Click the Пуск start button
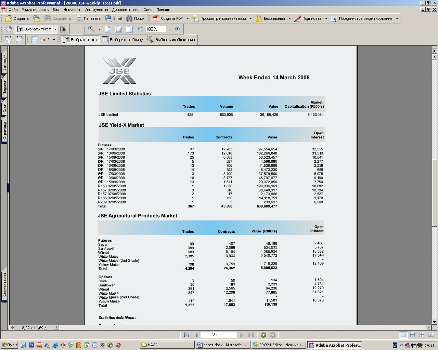Image resolution: width=438 pixels, height=350 pixels. 9,345
